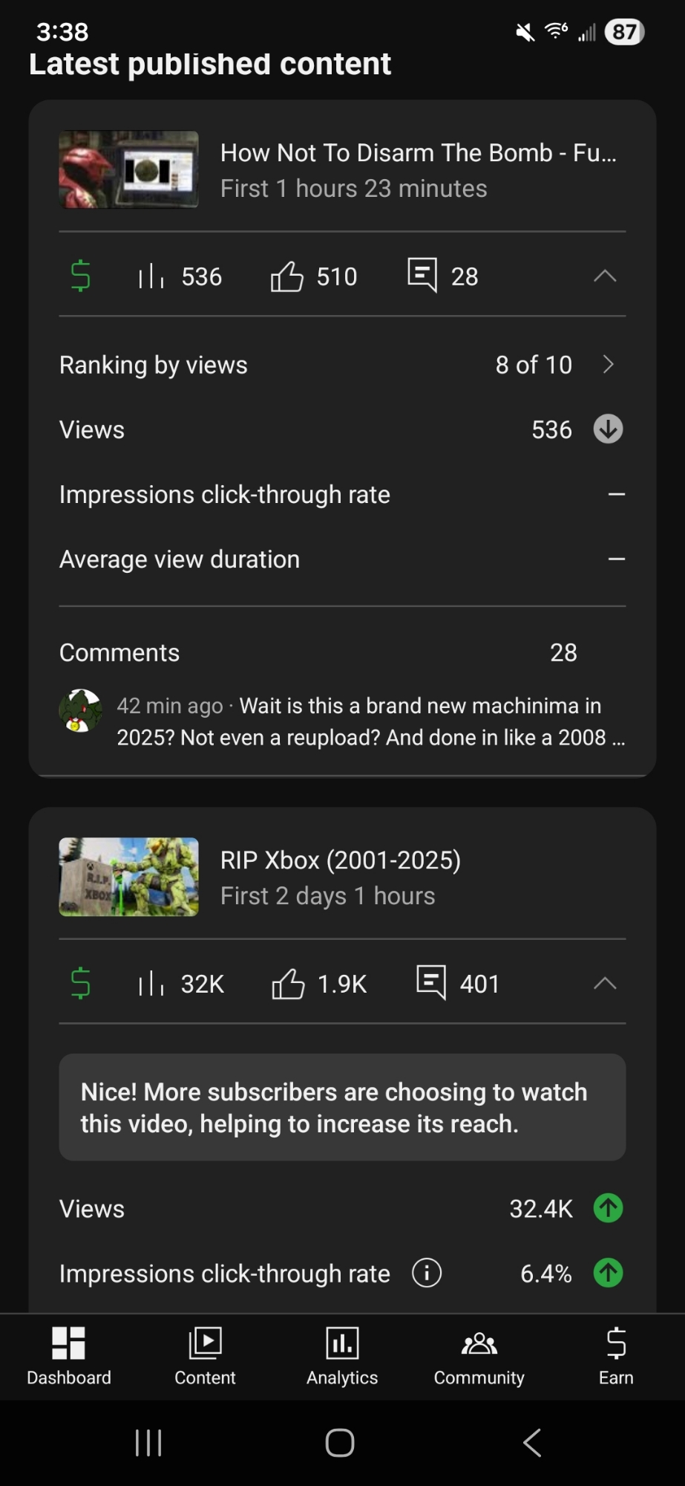Go to the Community tab
The image size is (685, 1486).
coord(479,1355)
